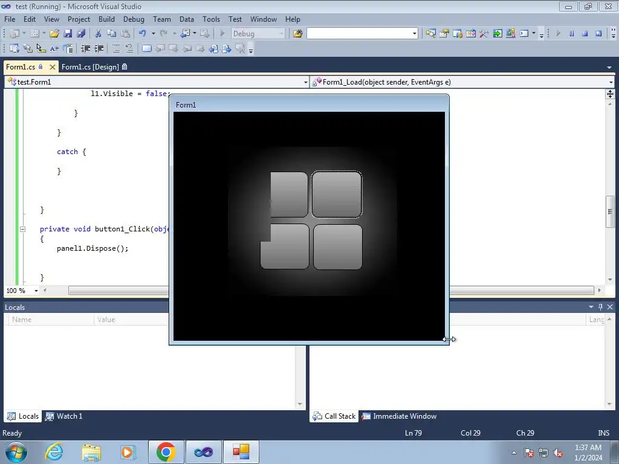This screenshot has width=619, height=464.
Task: Click the editor vertical scrollbar thumb
Action: (611, 211)
